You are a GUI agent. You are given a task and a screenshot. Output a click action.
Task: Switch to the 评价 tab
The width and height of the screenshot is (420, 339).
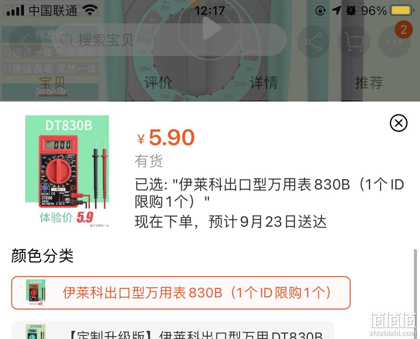click(x=158, y=83)
